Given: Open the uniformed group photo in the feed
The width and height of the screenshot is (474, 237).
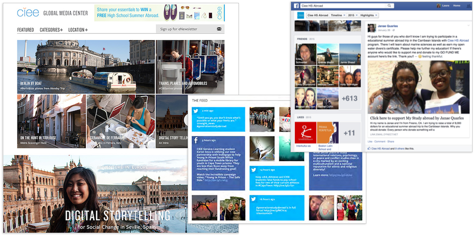Looking at the screenshot, I should (262, 119).
